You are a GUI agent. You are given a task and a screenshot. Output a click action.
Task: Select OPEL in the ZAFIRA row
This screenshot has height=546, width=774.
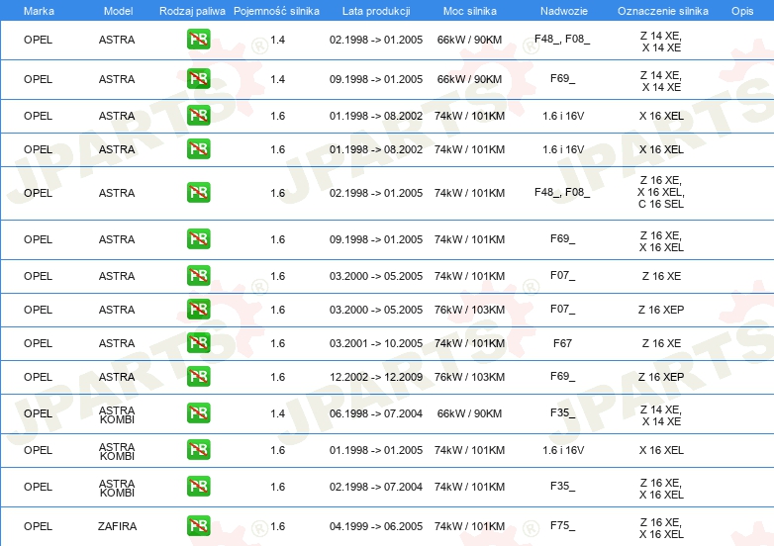[x=38, y=526]
